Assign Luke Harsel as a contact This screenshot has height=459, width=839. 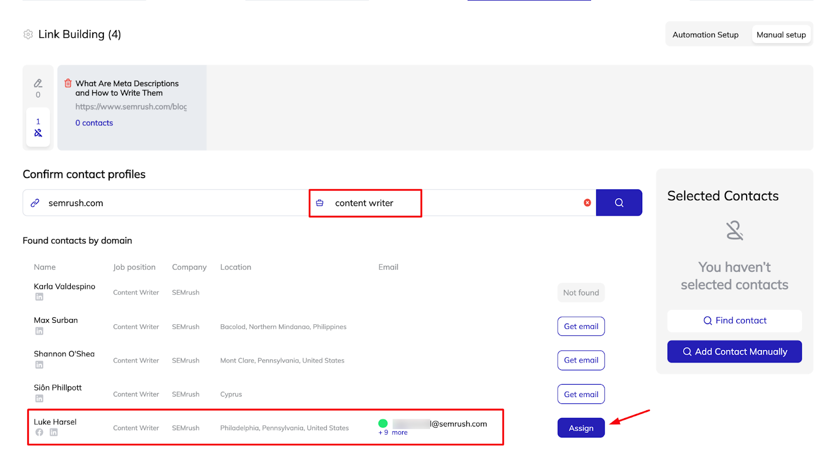coord(581,428)
